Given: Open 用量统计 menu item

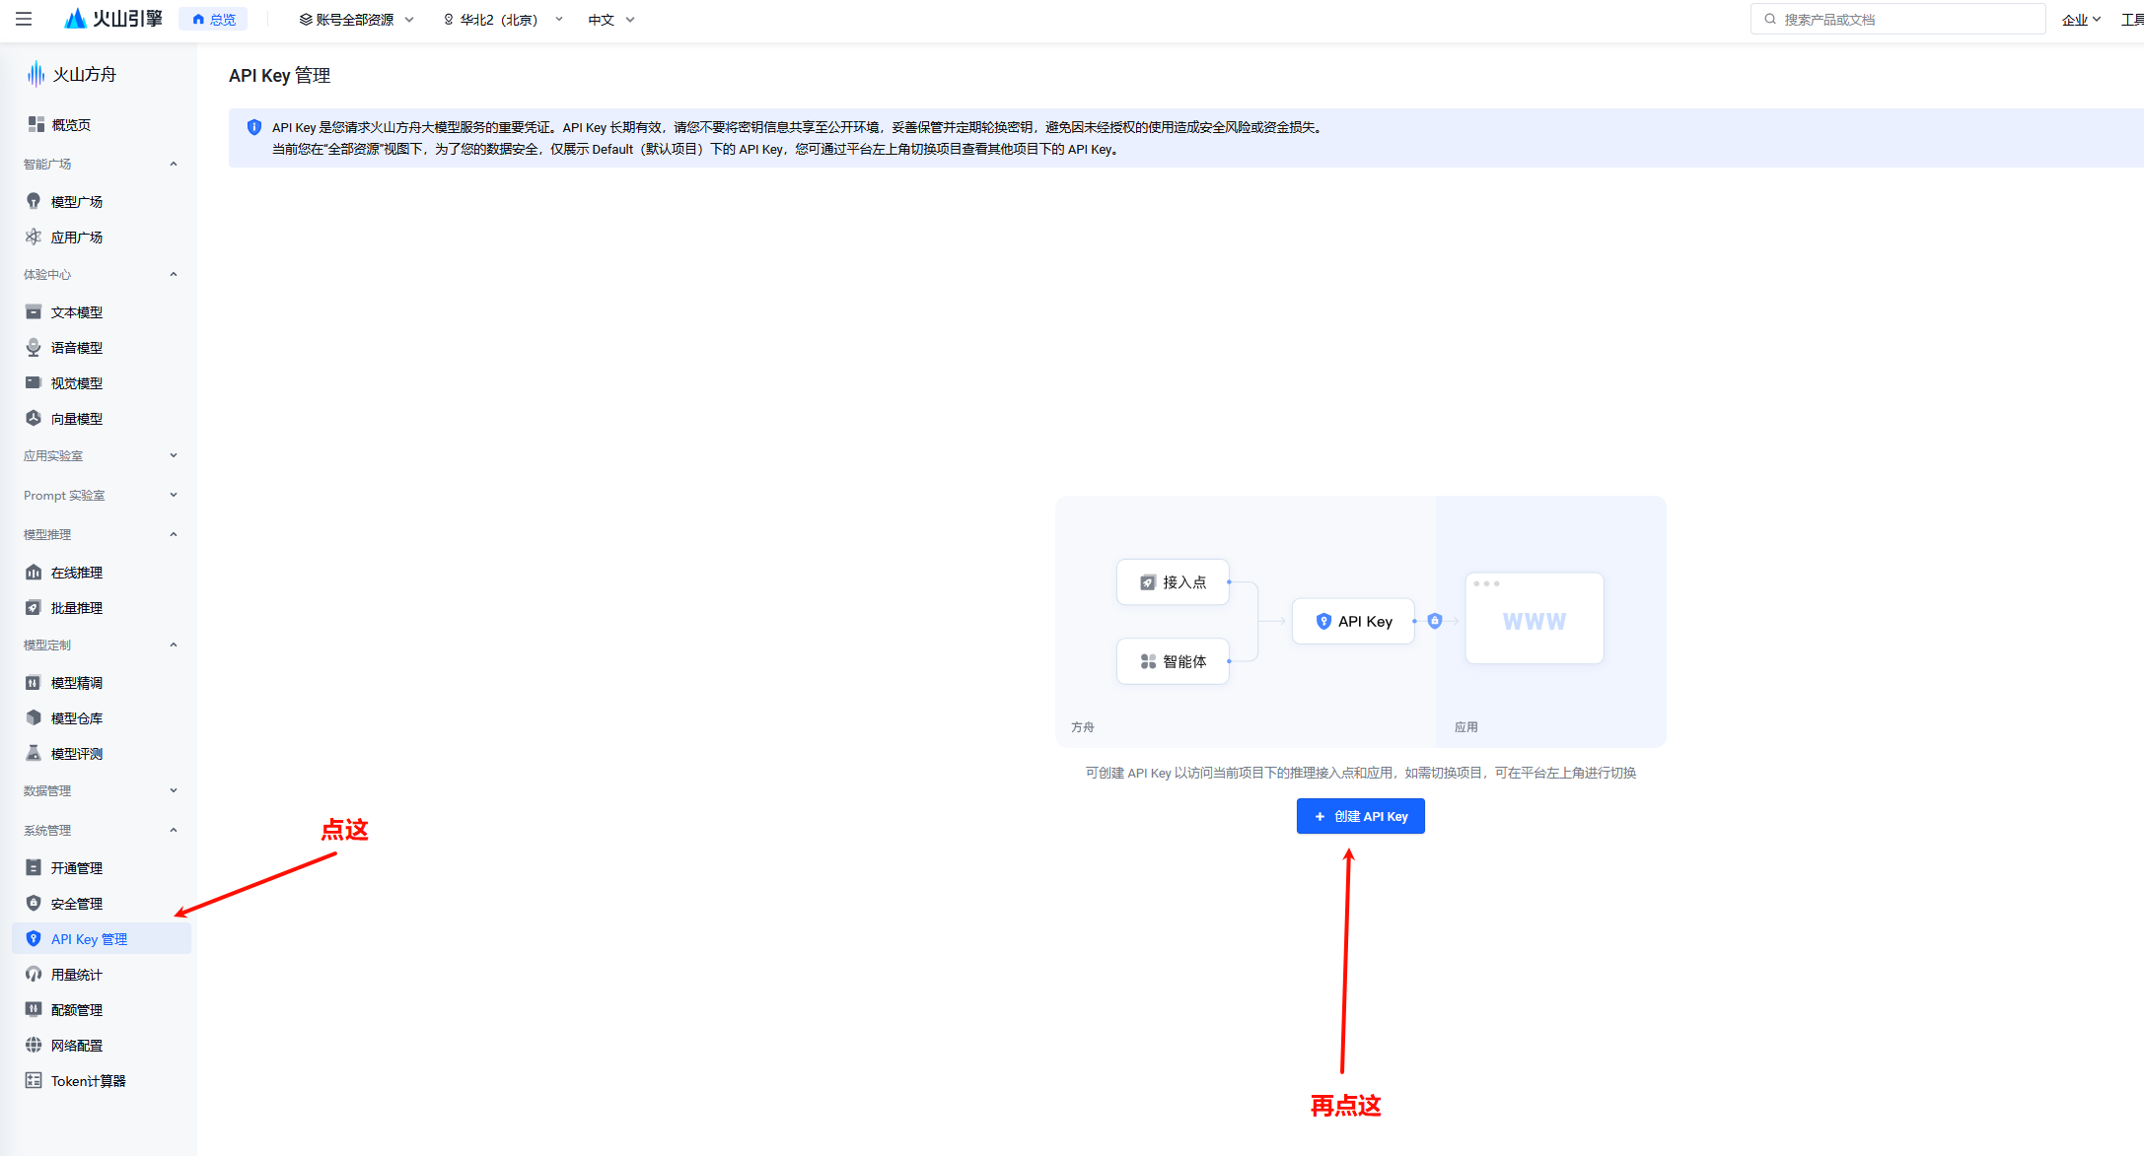Looking at the screenshot, I should pos(102,974).
